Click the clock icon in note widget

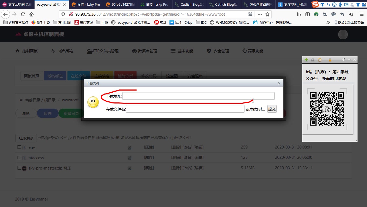tap(320, 60)
